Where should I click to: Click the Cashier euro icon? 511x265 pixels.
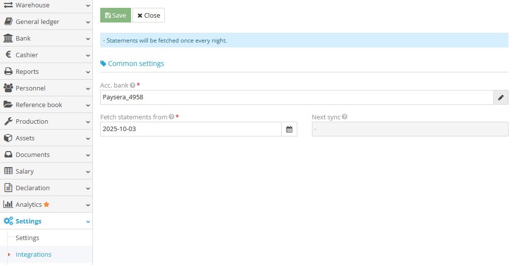pyautogui.click(x=8, y=55)
